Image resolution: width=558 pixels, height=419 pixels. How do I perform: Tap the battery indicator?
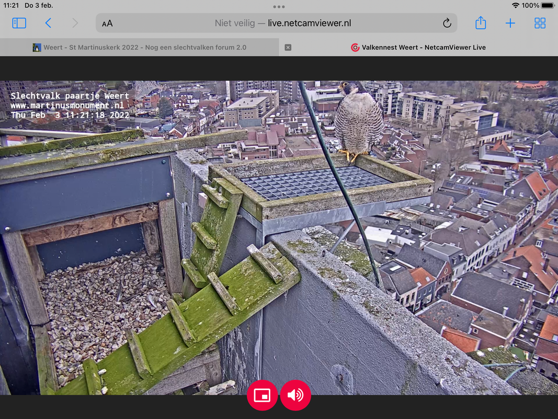pos(548,5)
